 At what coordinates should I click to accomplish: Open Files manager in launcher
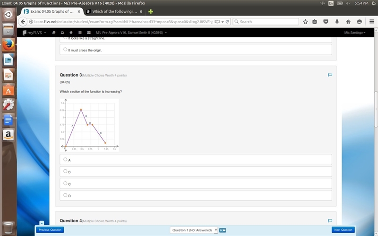[x=8, y=29]
